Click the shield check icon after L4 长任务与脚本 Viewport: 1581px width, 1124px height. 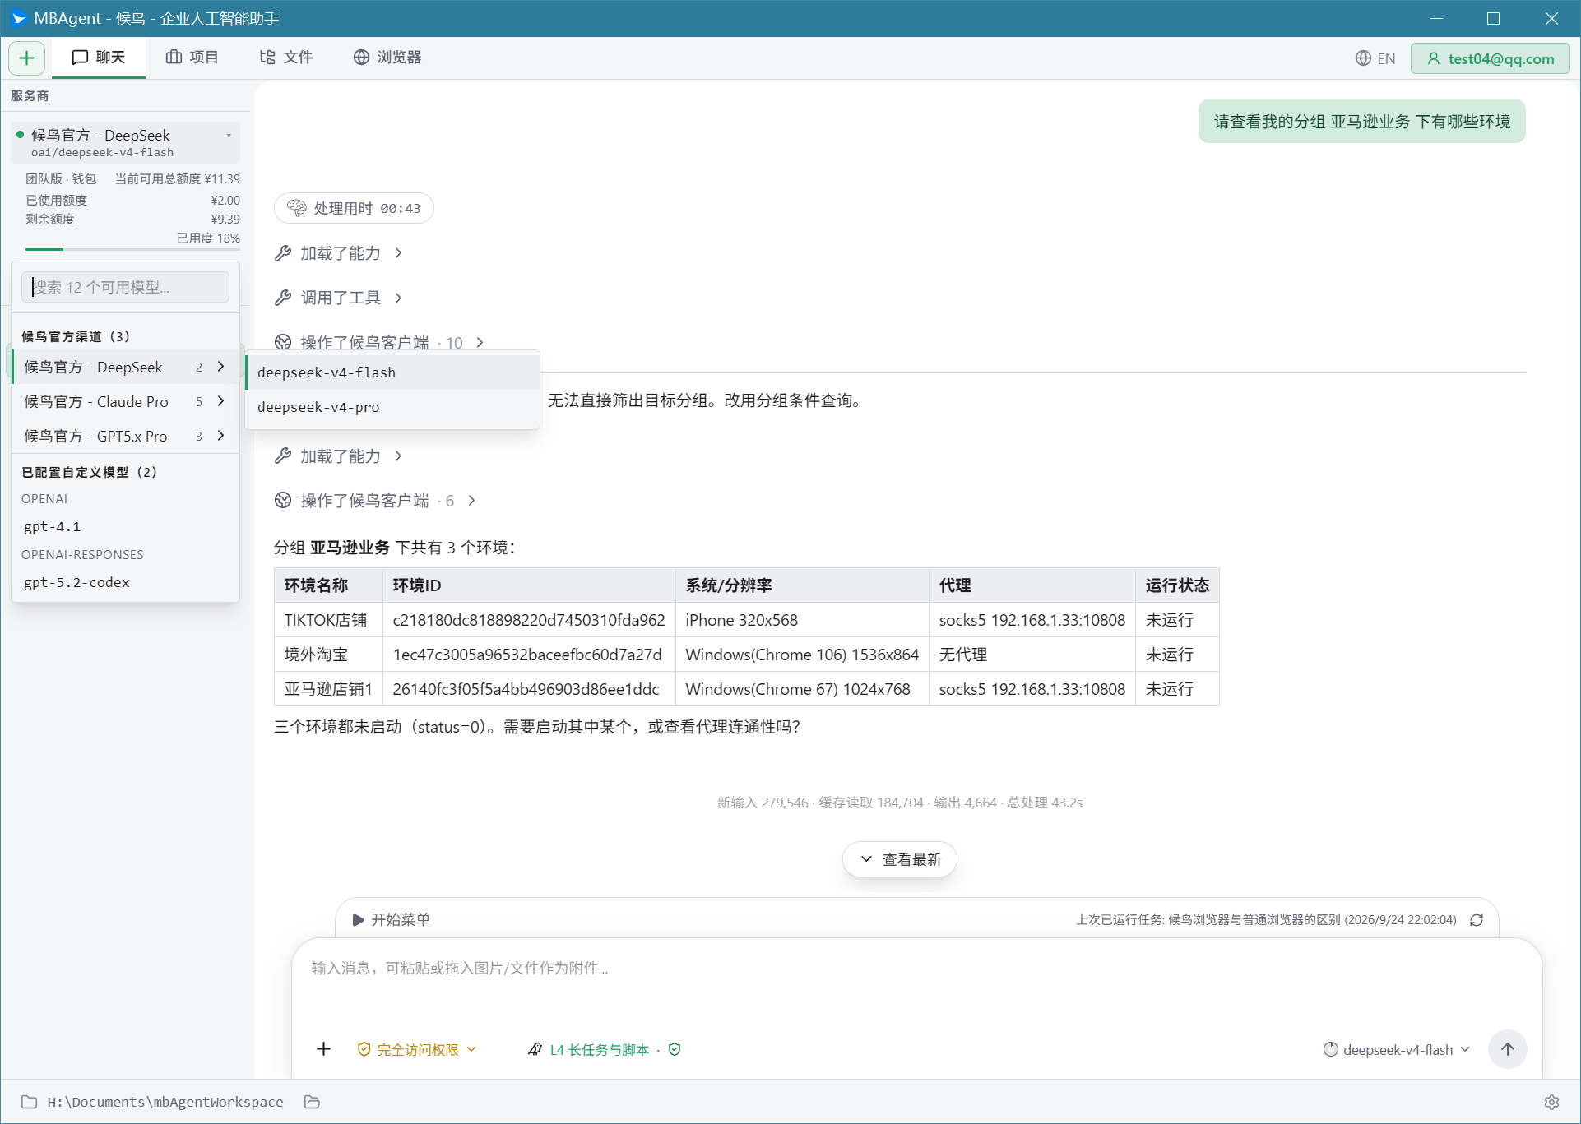675,1049
